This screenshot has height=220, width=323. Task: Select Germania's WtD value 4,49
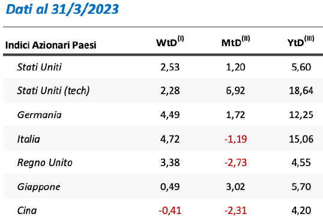point(170,114)
